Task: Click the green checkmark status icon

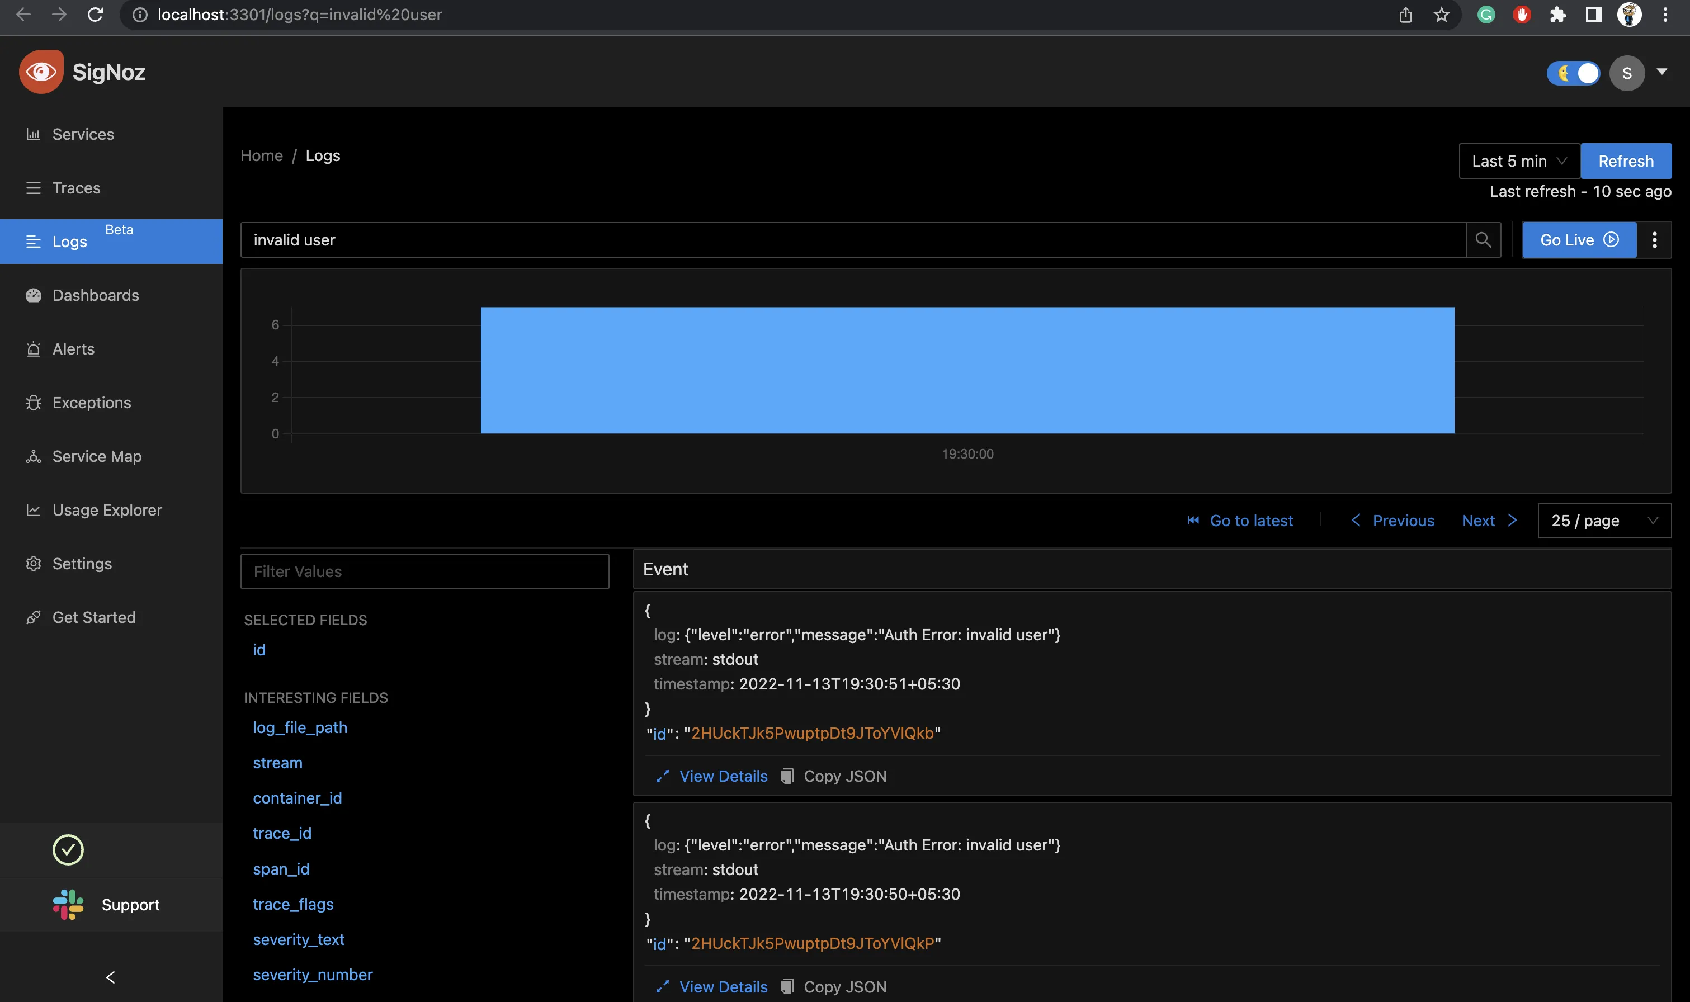Action: 68,849
